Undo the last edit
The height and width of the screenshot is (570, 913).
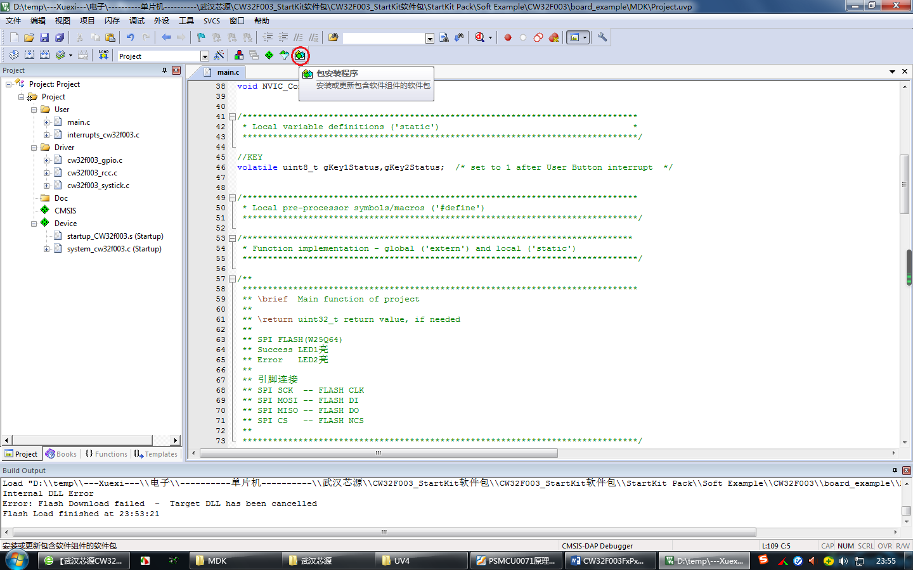click(131, 37)
